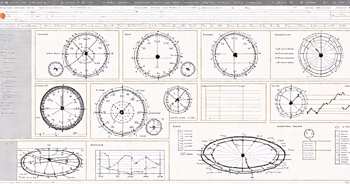Select the small circle icon above the info box
The height and width of the screenshot is (184, 350).
pyautogui.click(x=309, y=134)
